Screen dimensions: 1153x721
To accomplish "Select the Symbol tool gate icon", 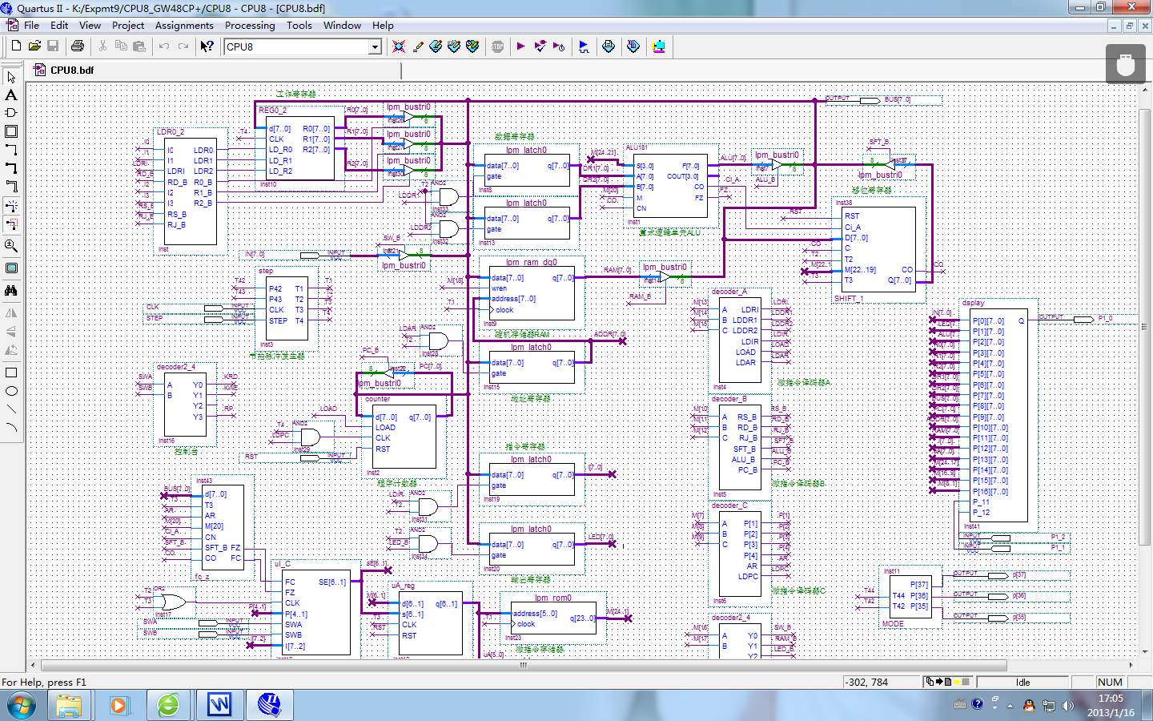I will click(11, 113).
